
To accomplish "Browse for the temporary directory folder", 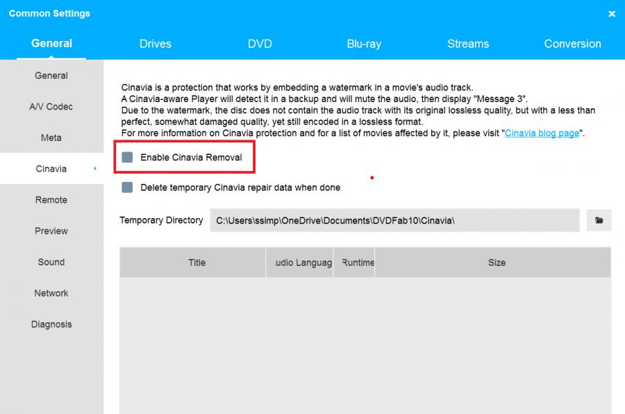I will pyautogui.click(x=599, y=220).
